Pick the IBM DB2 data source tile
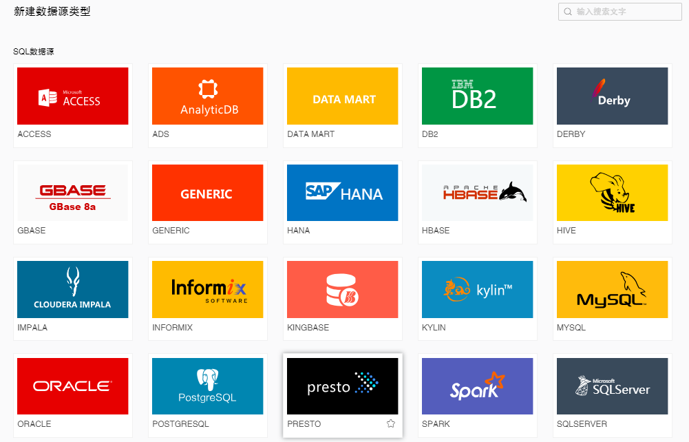Screen dimensions: 689x442 [x=477, y=96]
